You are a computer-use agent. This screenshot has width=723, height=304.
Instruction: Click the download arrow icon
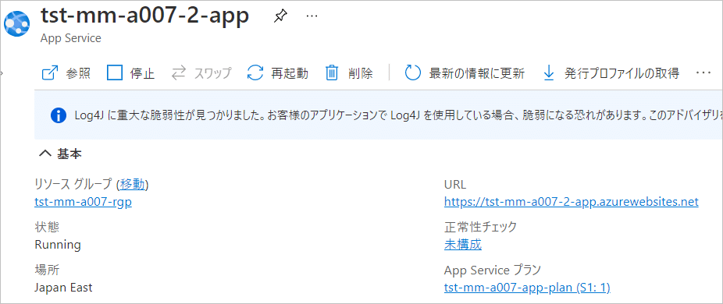549,72
